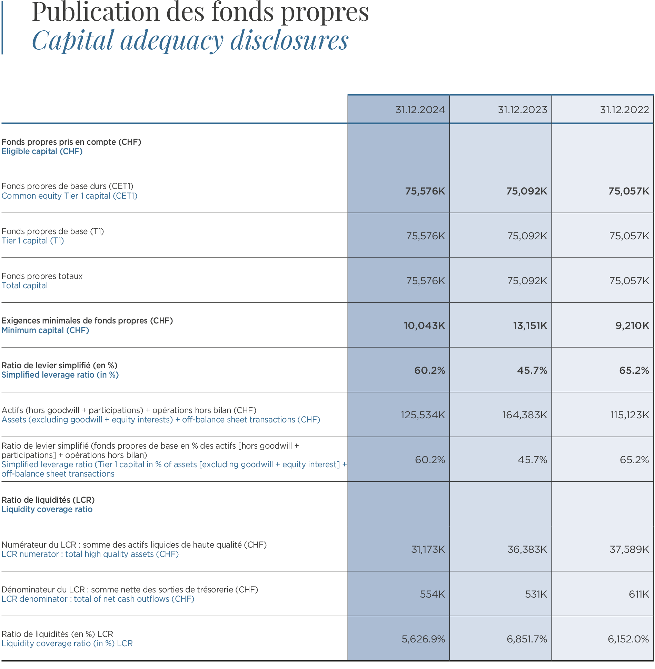Select the 611K net cash outflows cell
The width and height of the screenshot is (655, 669).
639,594
